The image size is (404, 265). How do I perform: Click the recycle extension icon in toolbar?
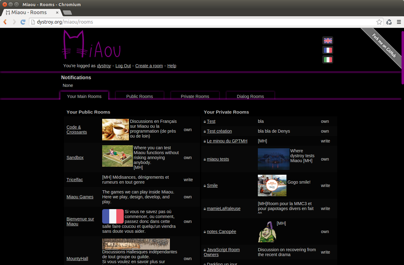click(389, 22)
